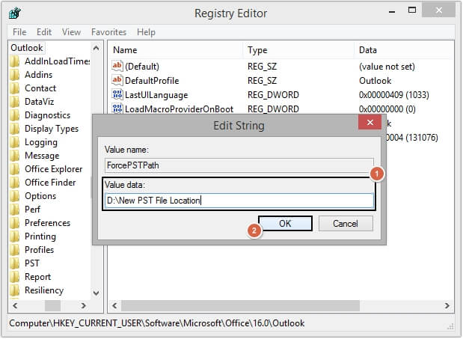Click the DataViz folder icon
The height and width of the screenshot is (339, 463).
coord(14,102)
